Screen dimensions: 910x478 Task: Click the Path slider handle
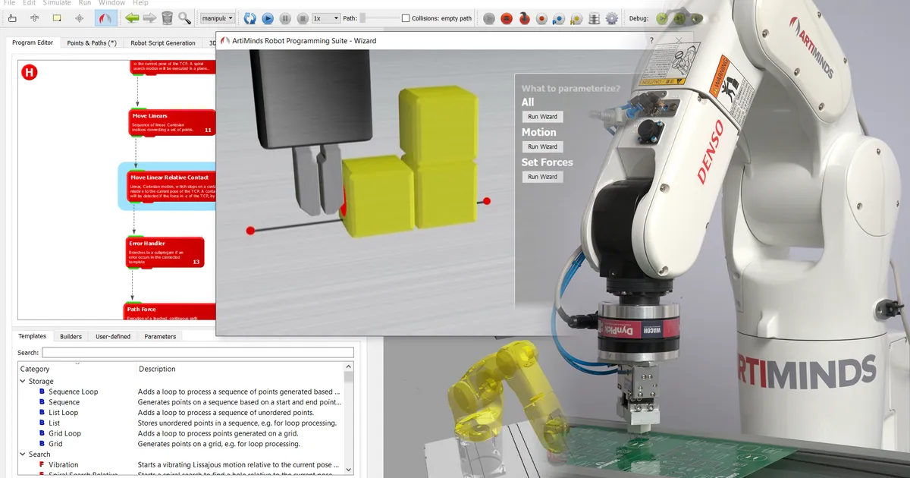pyautogui.click(x=363, y=17)
